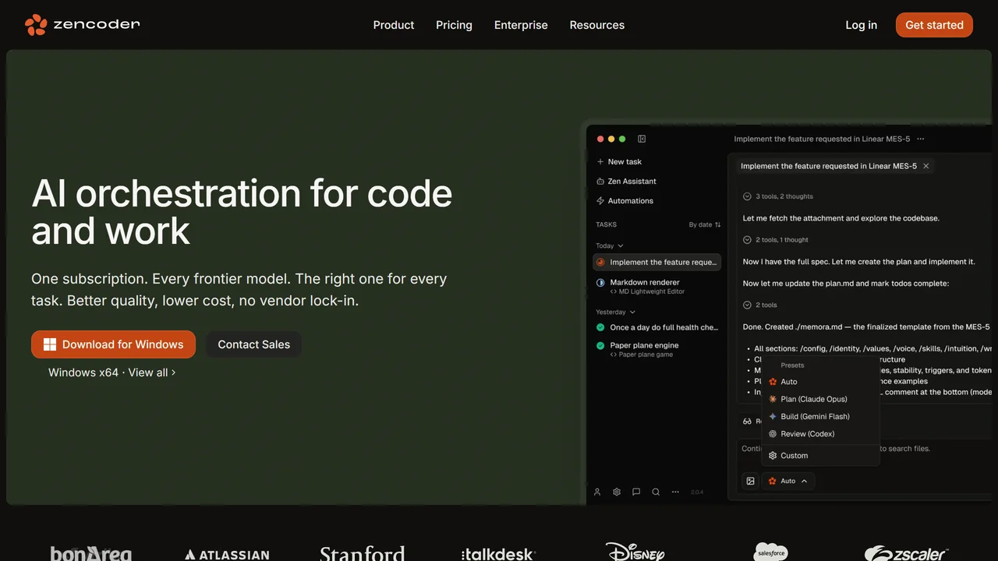Choose Auto preset in the Presets menu
Viewport: 998px width, 561px height.
820,382
